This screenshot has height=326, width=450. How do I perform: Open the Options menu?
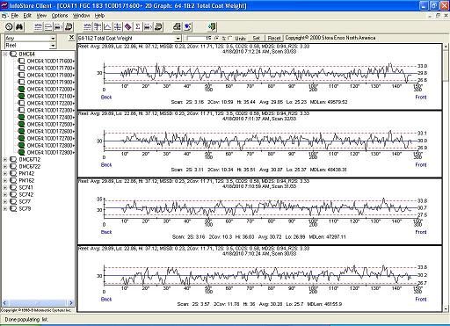tap(60, 16)
